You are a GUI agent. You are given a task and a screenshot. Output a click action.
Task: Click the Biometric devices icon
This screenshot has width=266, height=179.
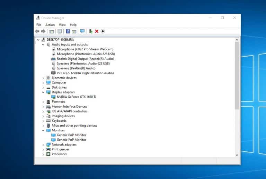48,78
